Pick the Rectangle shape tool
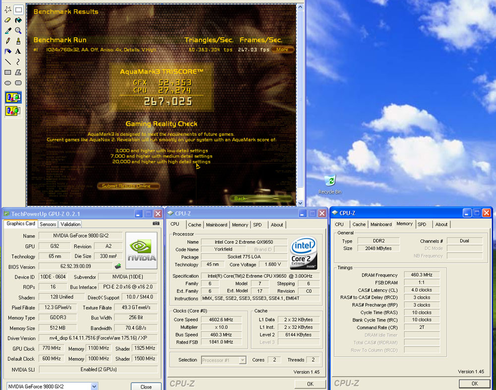The height and width of the screenshot is (390, 496). click(x=8, y=72)
